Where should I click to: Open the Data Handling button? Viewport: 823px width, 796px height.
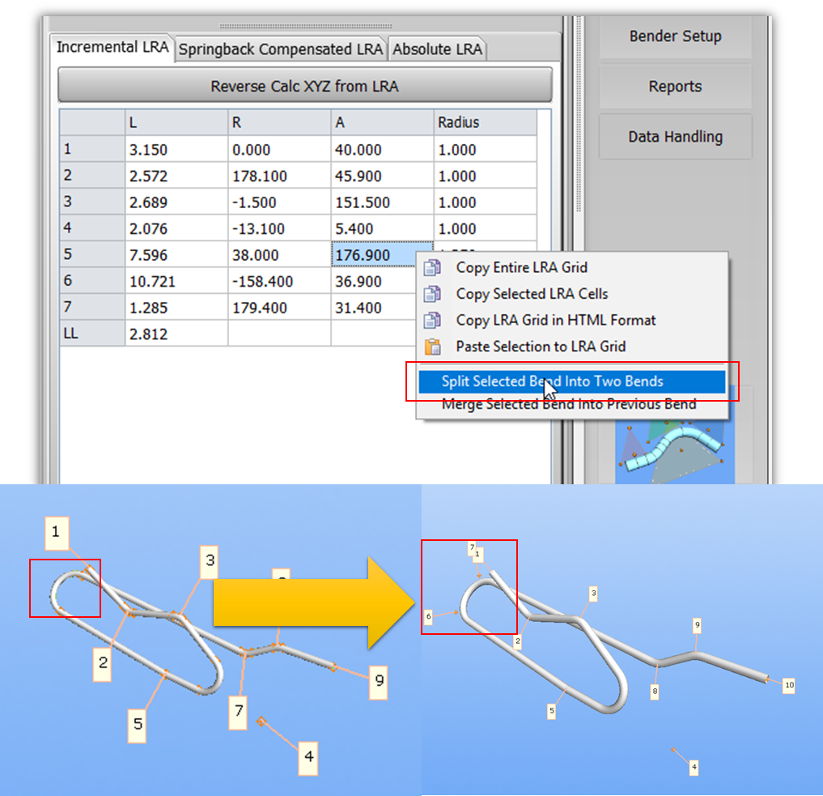(675, 137)
